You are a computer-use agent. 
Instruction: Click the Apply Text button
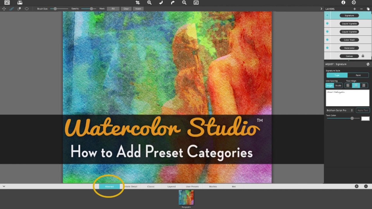pos(363,110)
